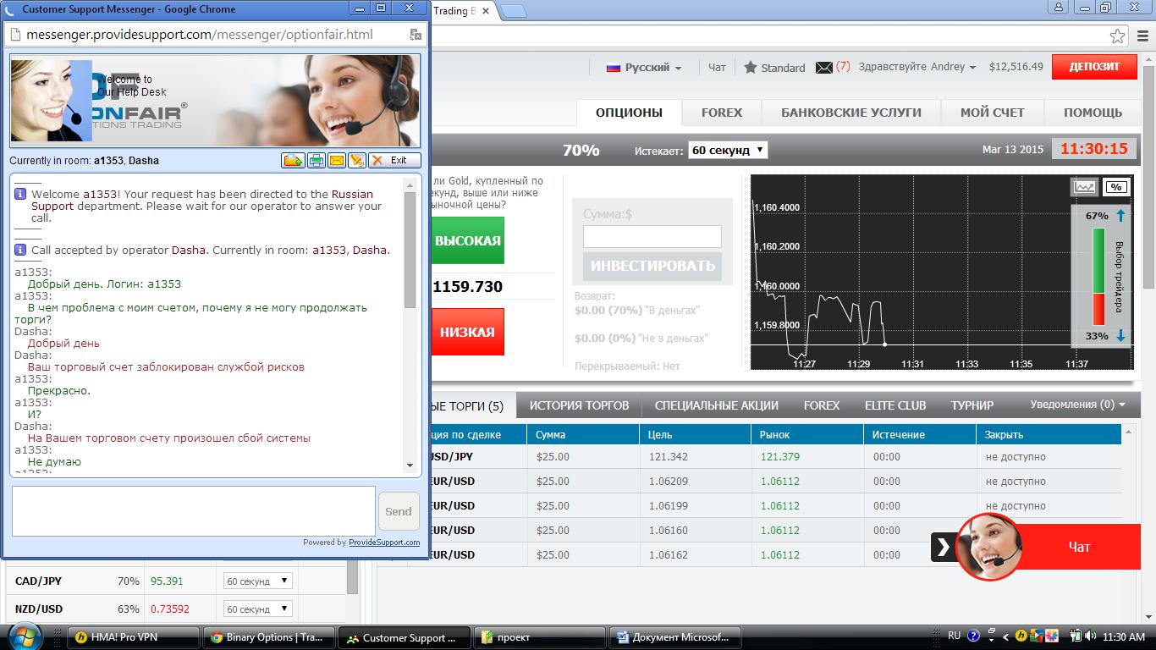Open the expiry time 60 секунд dropdown
The width and height of the screenshot is (1156, 650).
coord(727,150)
